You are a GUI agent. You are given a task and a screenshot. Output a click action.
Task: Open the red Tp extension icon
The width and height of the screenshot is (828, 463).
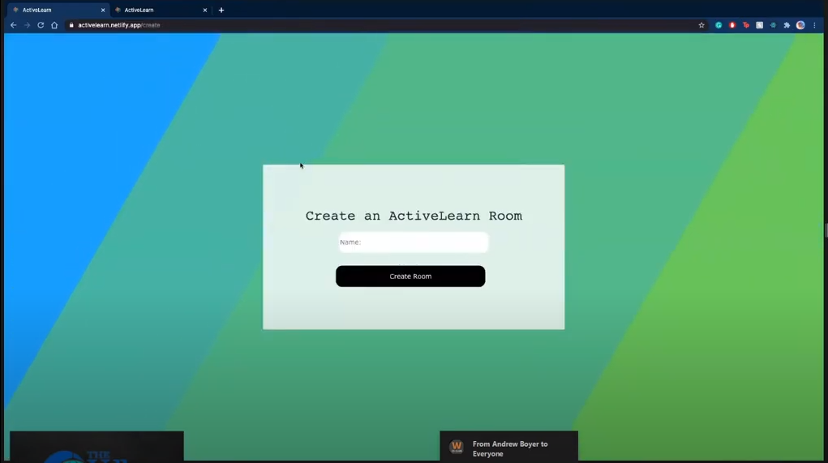point(745,25)
